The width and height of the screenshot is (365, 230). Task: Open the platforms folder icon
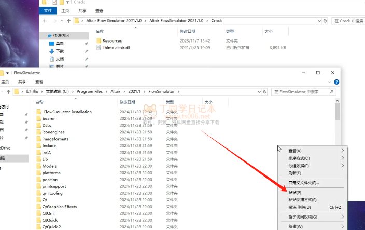[38, 172]
